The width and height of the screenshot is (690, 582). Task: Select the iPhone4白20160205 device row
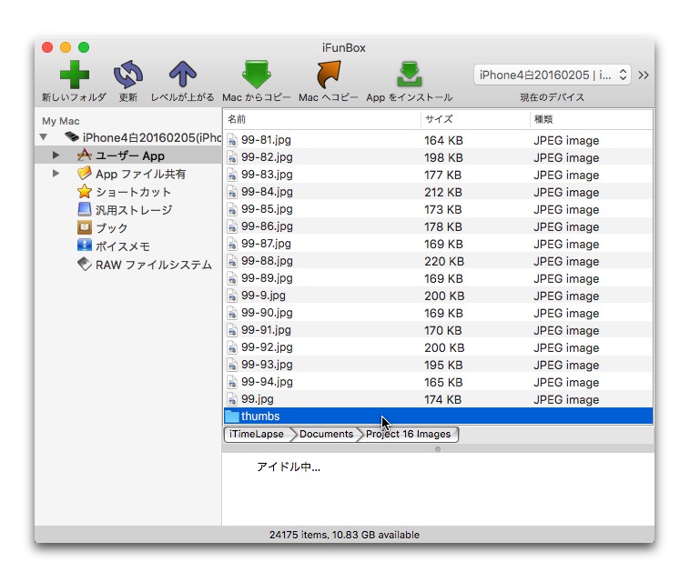(128, 137)
